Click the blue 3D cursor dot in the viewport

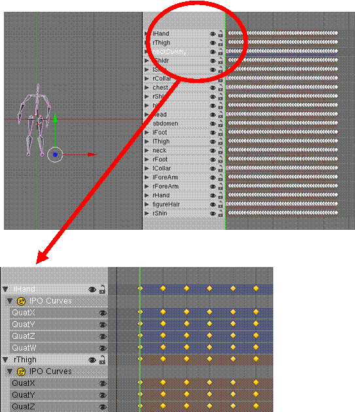point(55,155)
